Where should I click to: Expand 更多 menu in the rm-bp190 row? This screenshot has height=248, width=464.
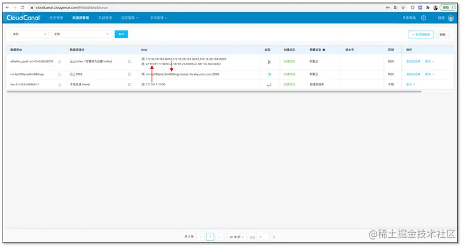(x=429, y=74)
